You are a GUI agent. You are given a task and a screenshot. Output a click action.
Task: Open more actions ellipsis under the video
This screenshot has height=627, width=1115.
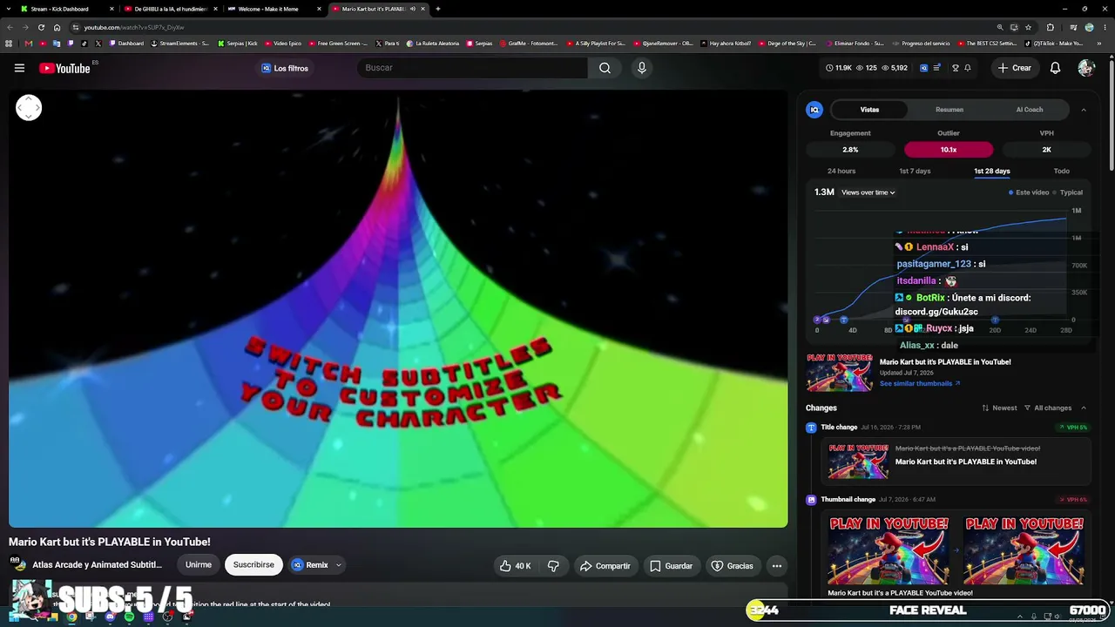(x=777, y=566)
